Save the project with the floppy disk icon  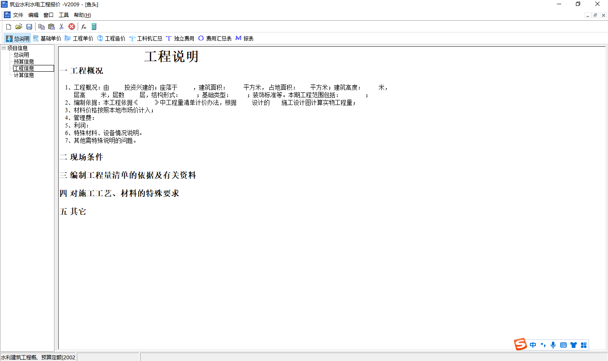pyautogui.click(x=29, y=27)
